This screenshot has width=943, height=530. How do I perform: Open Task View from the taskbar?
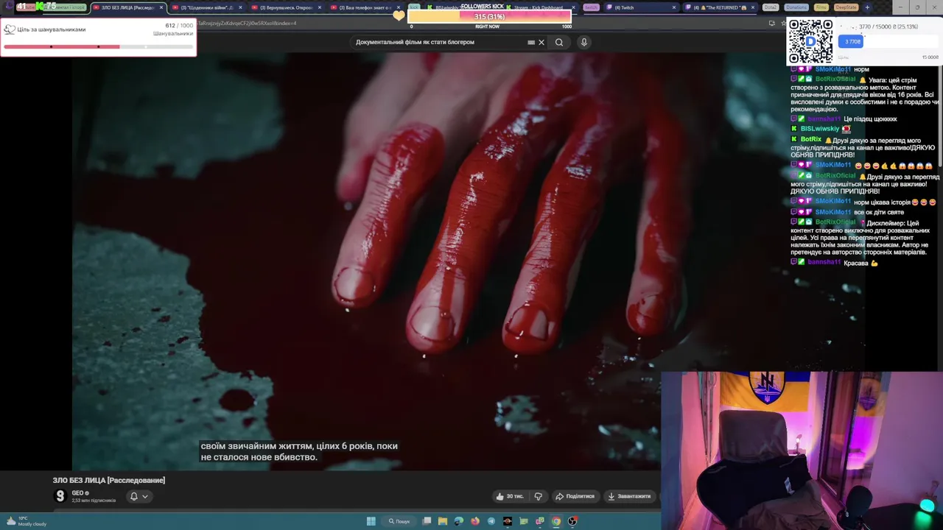[427, 521]
